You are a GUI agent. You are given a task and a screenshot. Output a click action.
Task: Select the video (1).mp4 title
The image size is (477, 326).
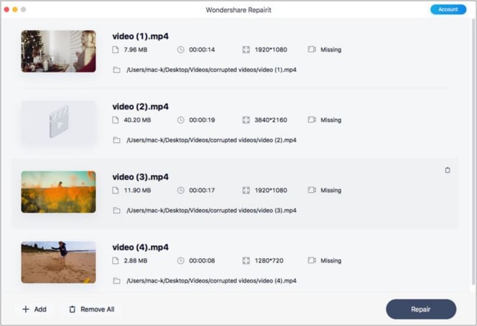140,36
